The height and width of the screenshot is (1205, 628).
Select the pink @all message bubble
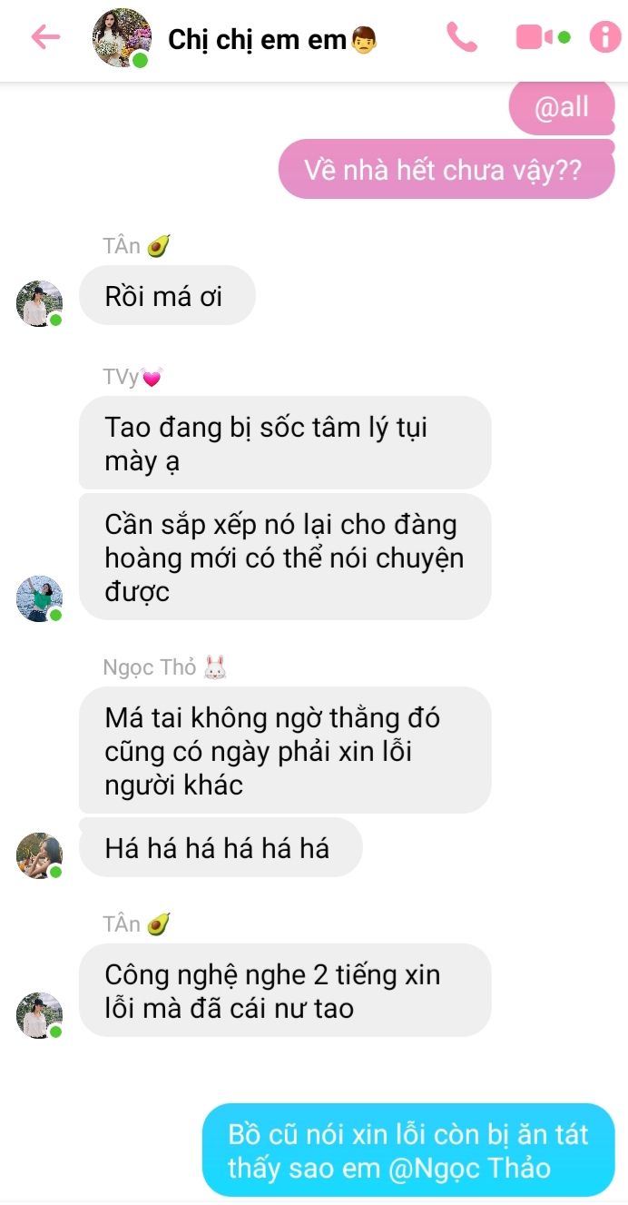pyautogui.click(x=562, y=108)
